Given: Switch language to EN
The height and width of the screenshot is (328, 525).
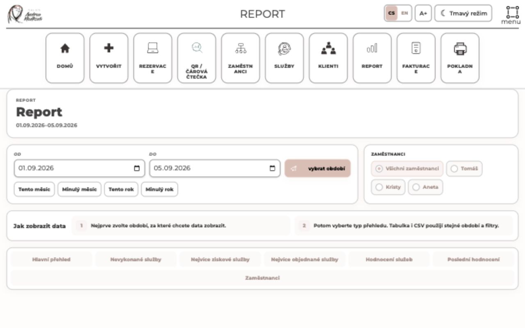Looking at the screenshot, I should (x=404, y=13).
